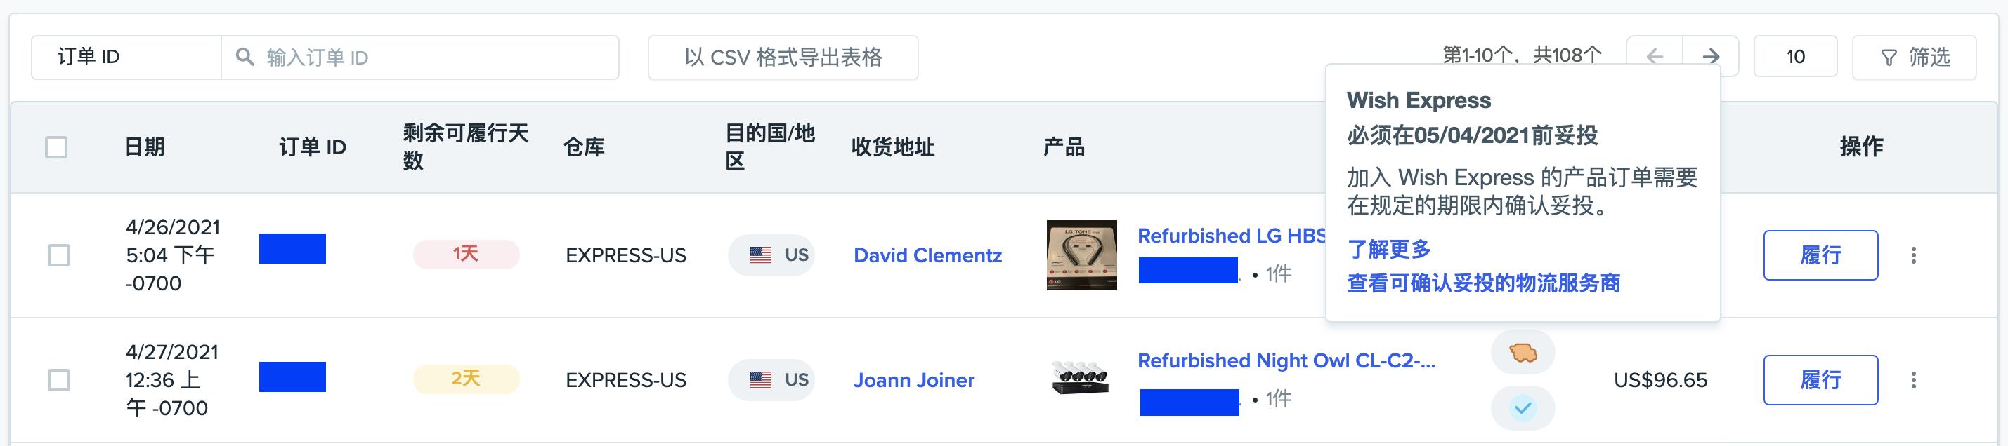Open the 了解更多 link in tooltip
Image resolution: width=2008 pixels, height=446 pixels.
tap(1389, 249)
